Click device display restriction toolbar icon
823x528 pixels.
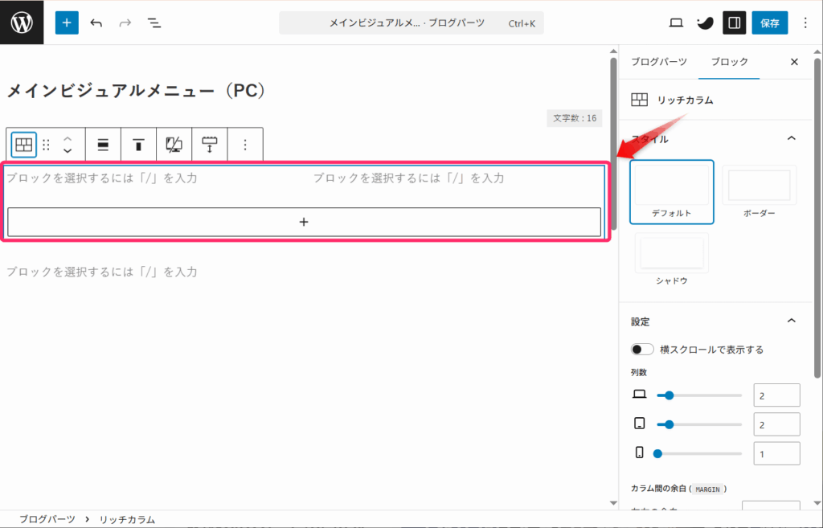(x=174, y=145)
